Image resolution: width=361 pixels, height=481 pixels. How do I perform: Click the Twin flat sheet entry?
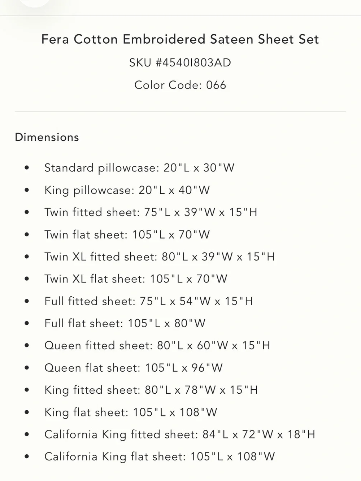(x=127, y=235)
